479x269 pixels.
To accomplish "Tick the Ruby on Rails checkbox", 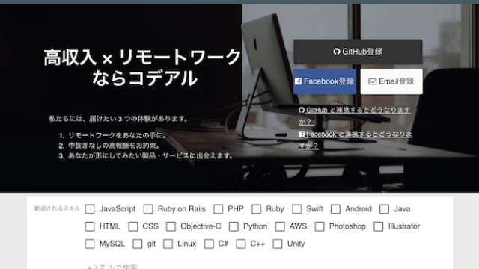I will pos(148,209).
